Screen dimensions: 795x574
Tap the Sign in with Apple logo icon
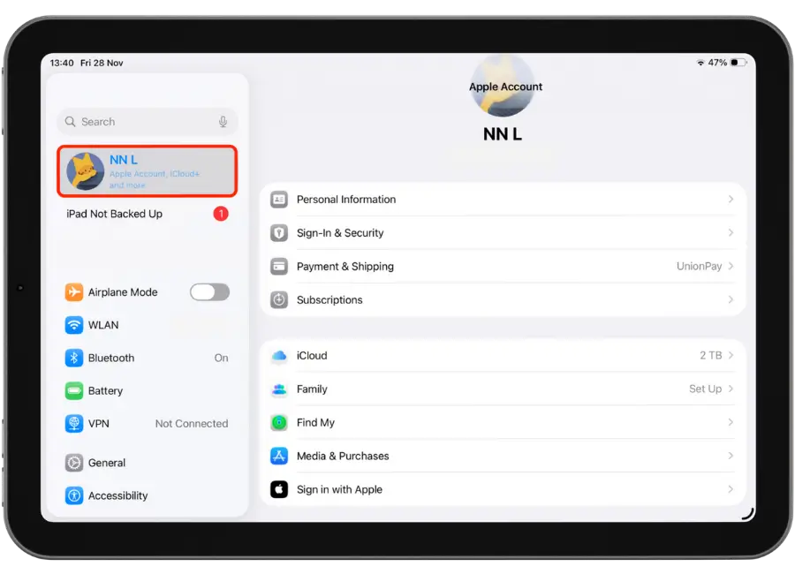279,490
